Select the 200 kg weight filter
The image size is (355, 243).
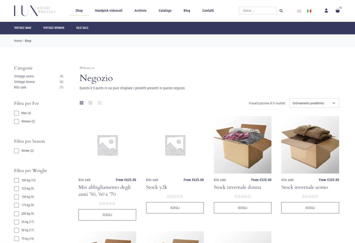coord(17,214)
